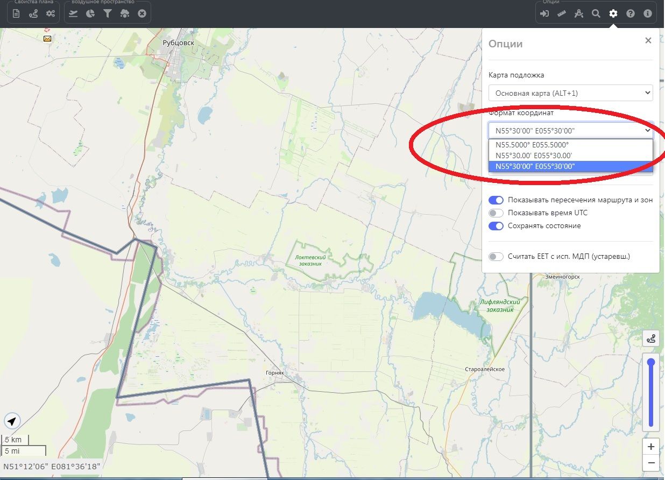Turn off 'Сохранять состояние' switch

[x=496, y=226]
